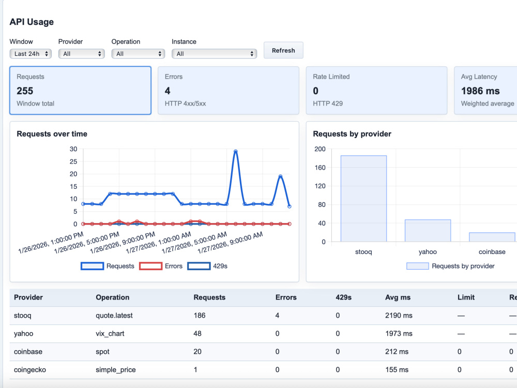Click the Requests by provider chart title

(x=352, y=133)
